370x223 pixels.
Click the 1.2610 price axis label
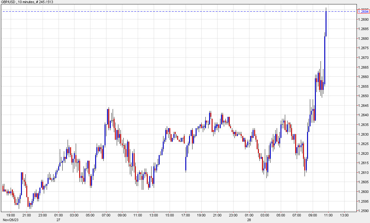pos(363,173)
